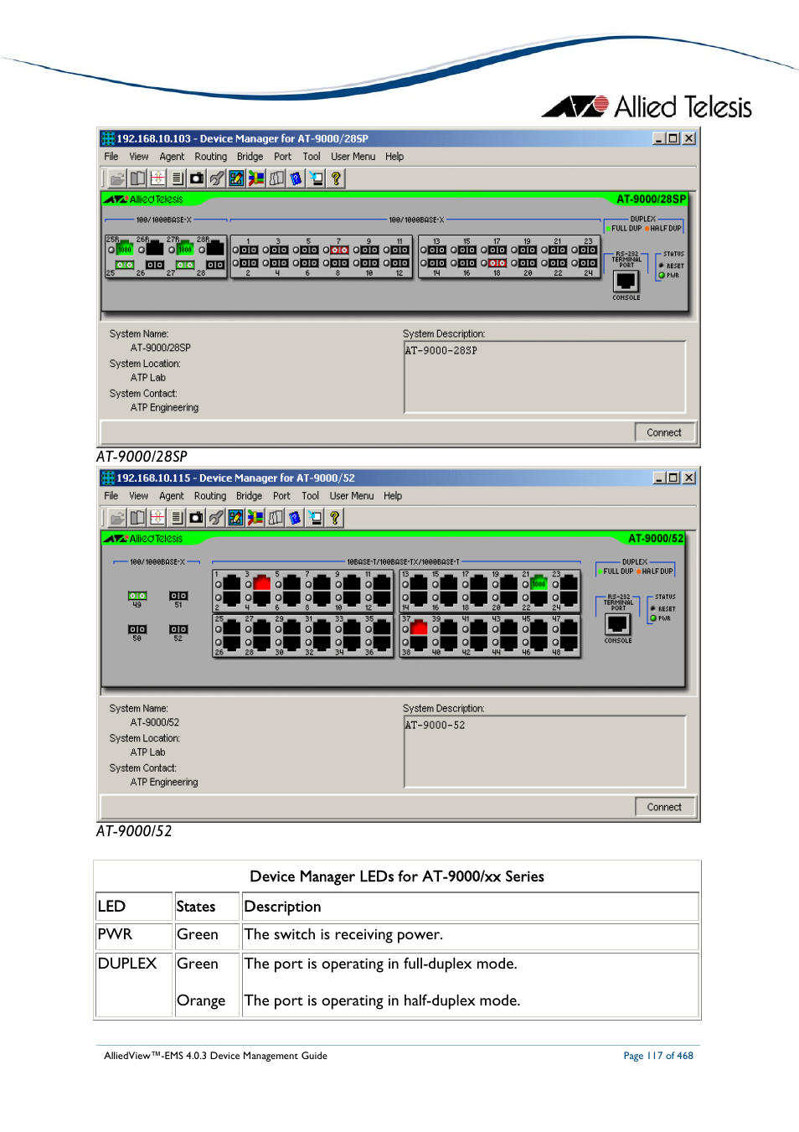Open View menu in AT-9000/28SP window
Screen dimensions: 799x1132
tap(139, 157)
